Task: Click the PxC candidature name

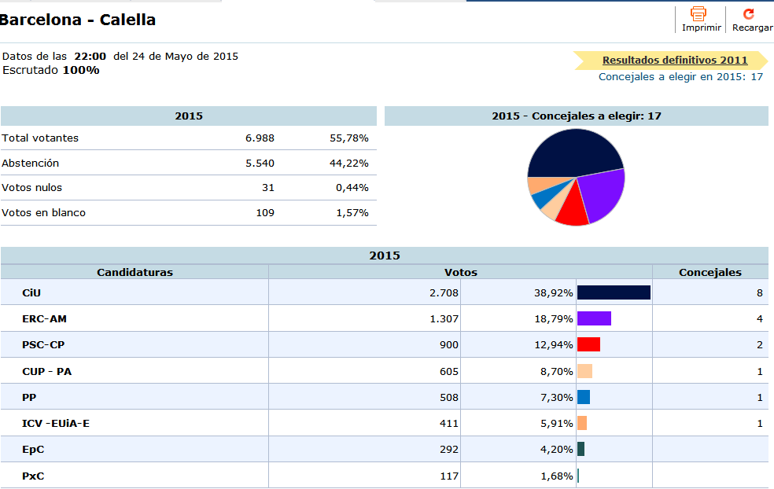Action: [33, 476]
